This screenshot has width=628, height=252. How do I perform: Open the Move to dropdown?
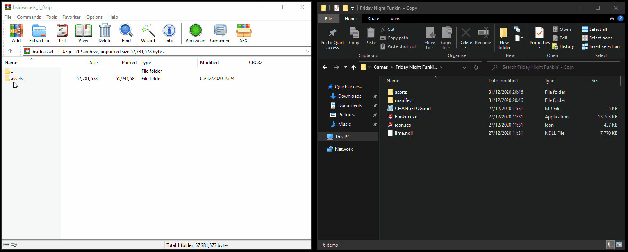[x=430, y=38]
